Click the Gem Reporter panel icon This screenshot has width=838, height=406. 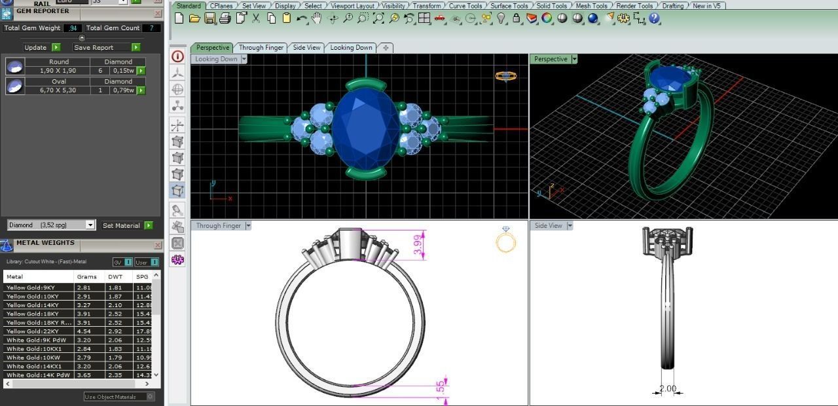click(x=7, y=12)
